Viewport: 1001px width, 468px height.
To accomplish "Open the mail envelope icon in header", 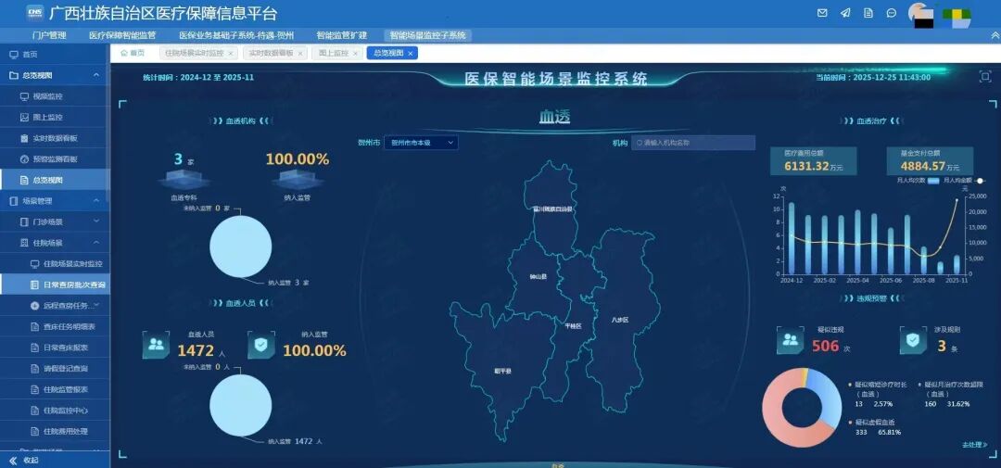I will point(821,13).
